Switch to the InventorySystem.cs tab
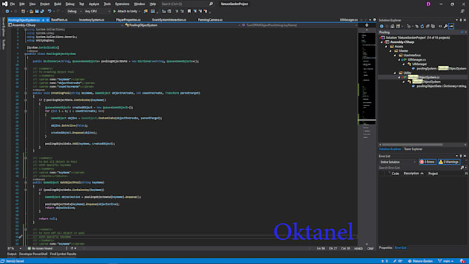 click(x=92, y=20)
